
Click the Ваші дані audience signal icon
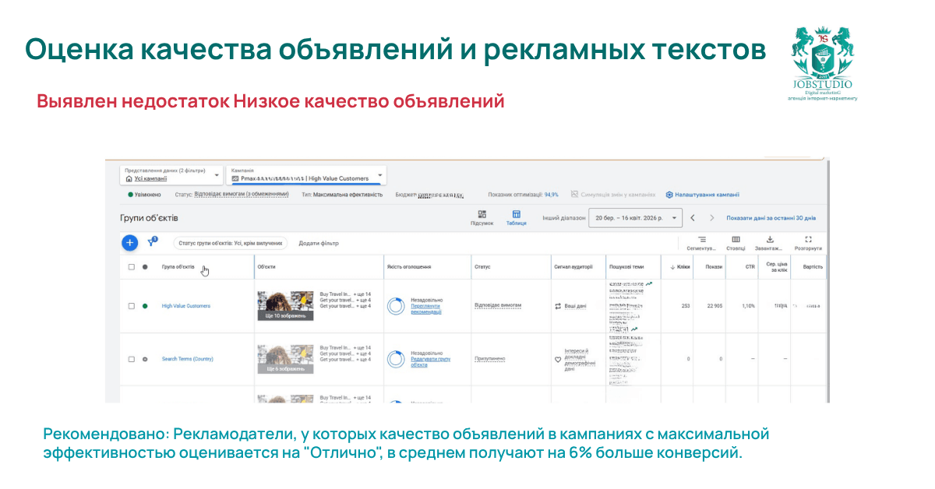tap(558, 306)
